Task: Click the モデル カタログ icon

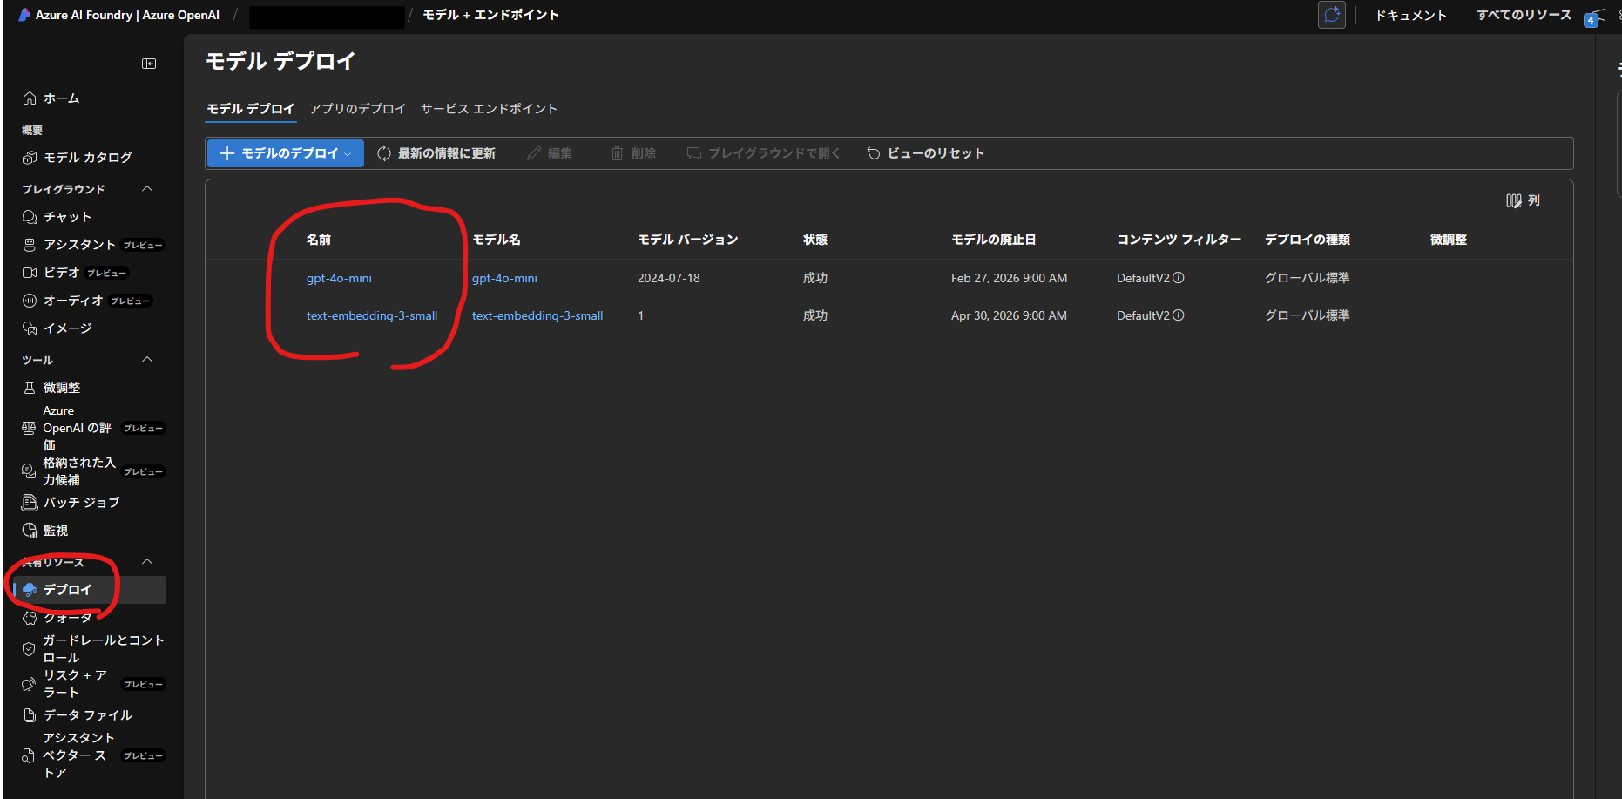Action: pyautogui.click(x=30, y=158)
